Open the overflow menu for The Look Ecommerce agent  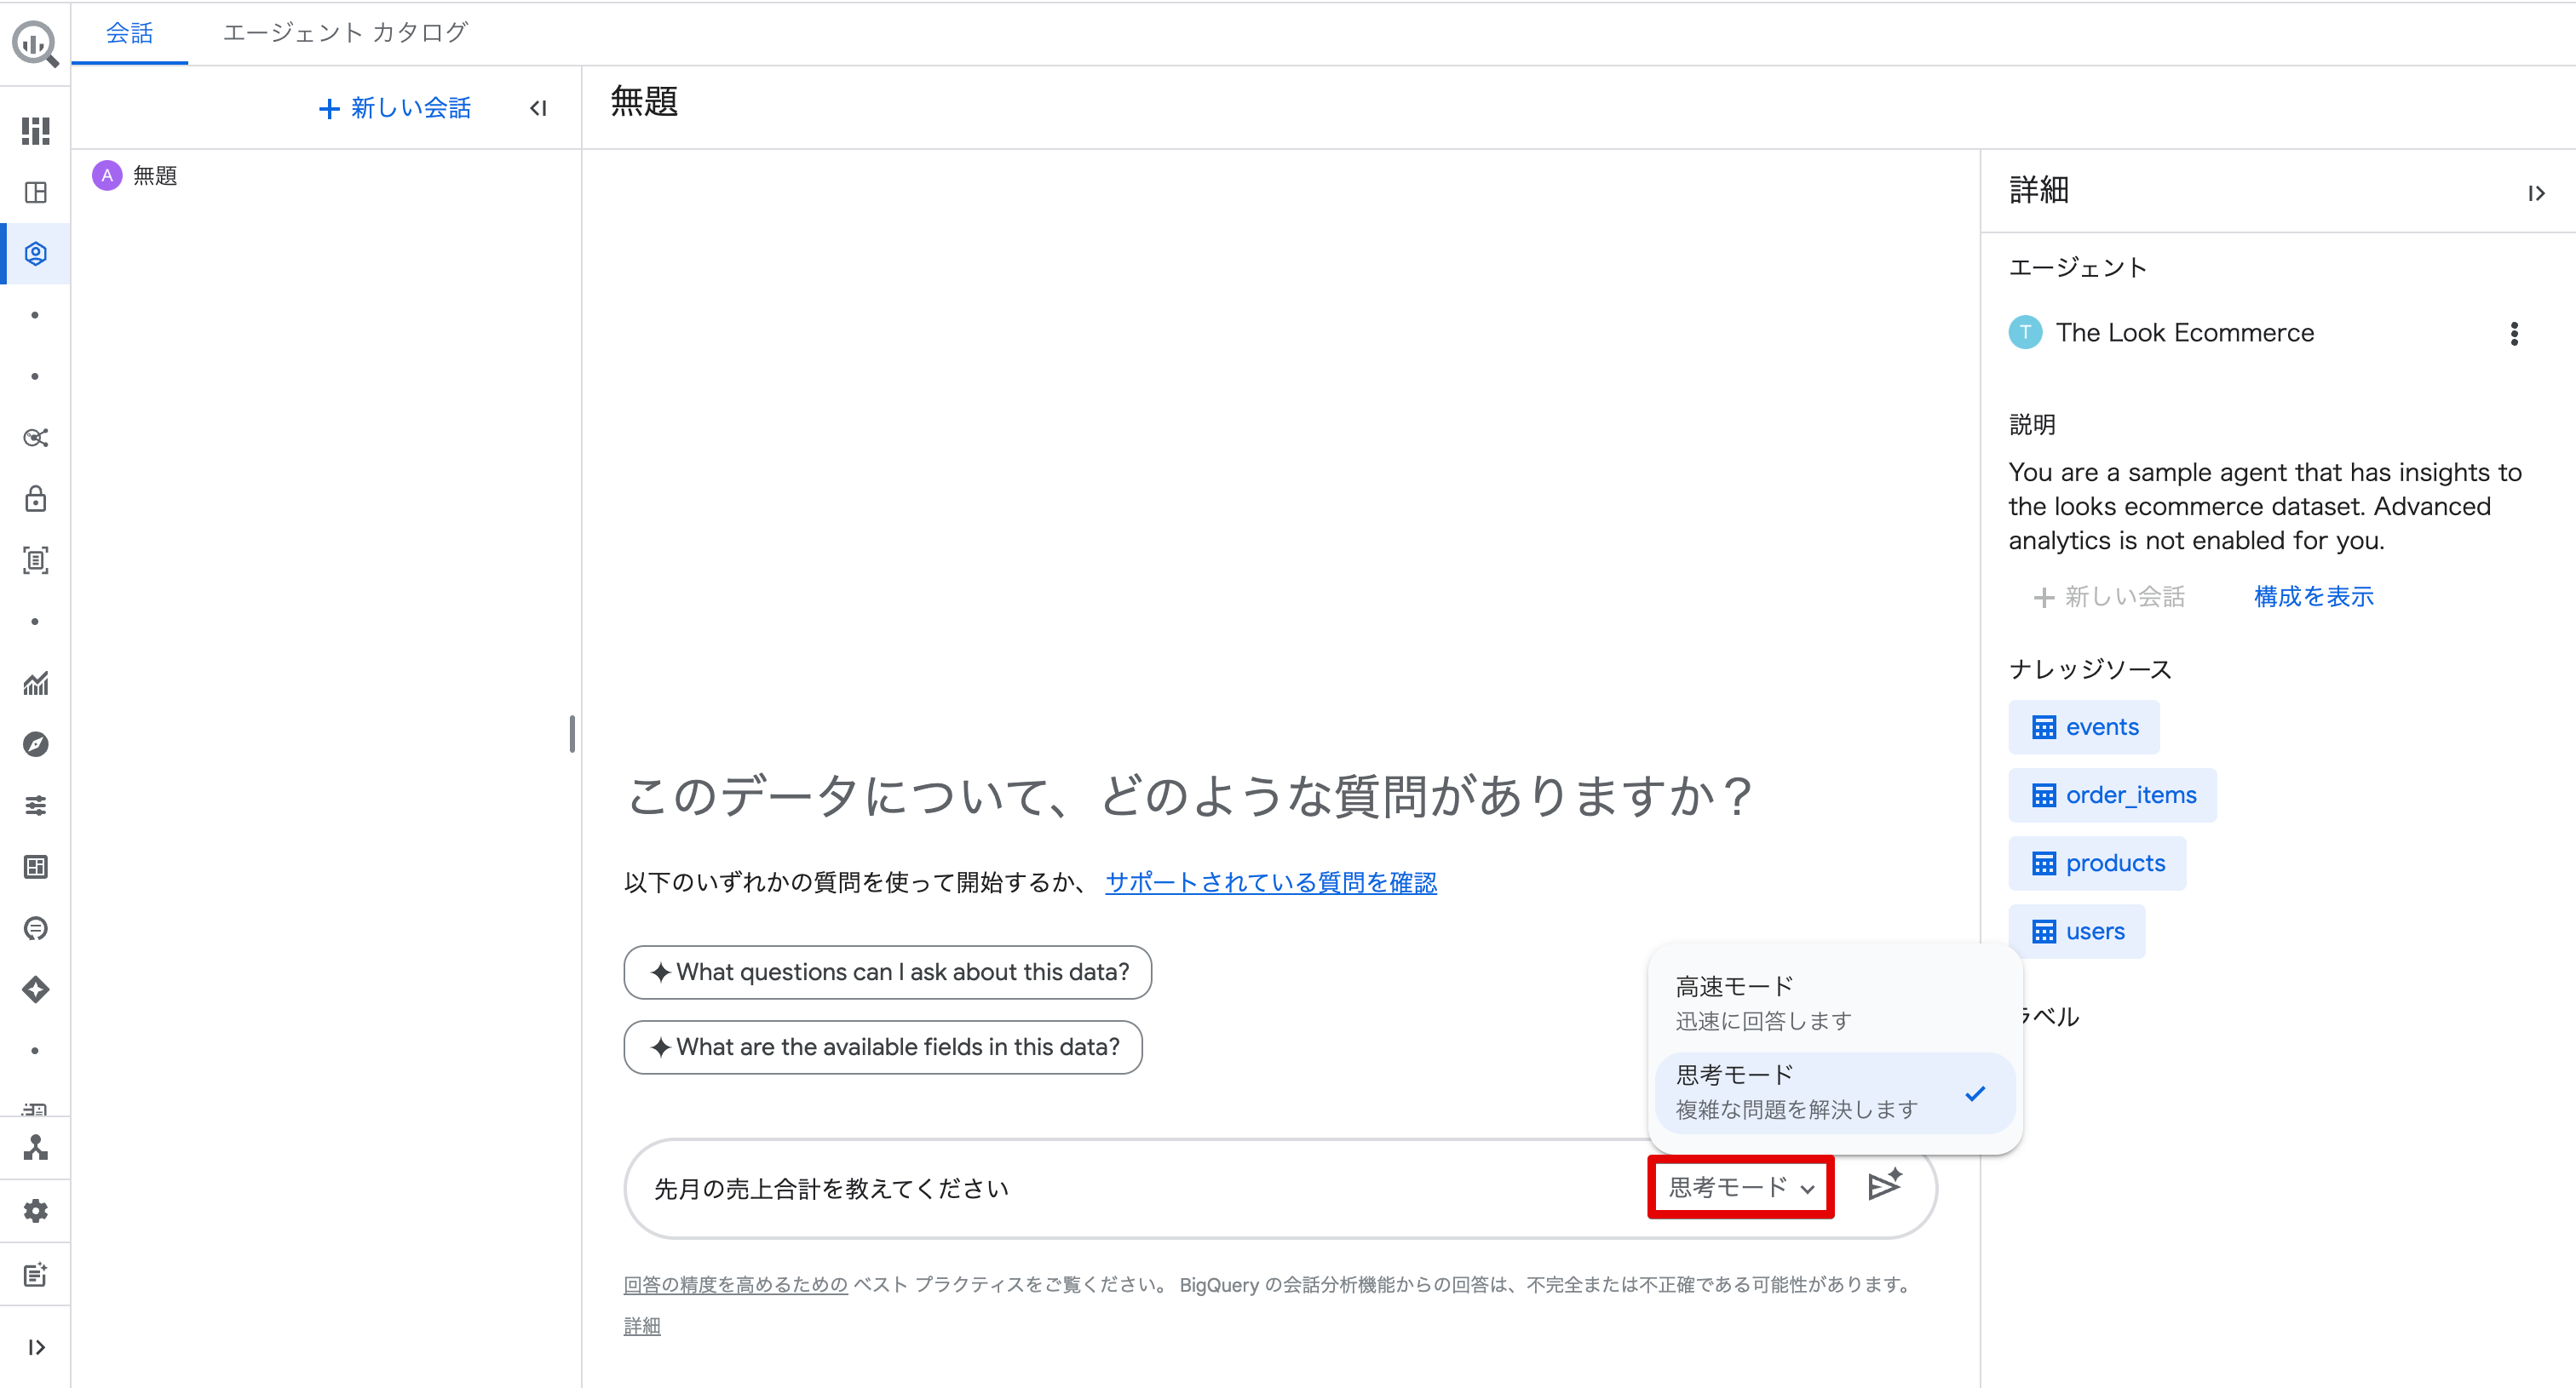pos(2515,333)
